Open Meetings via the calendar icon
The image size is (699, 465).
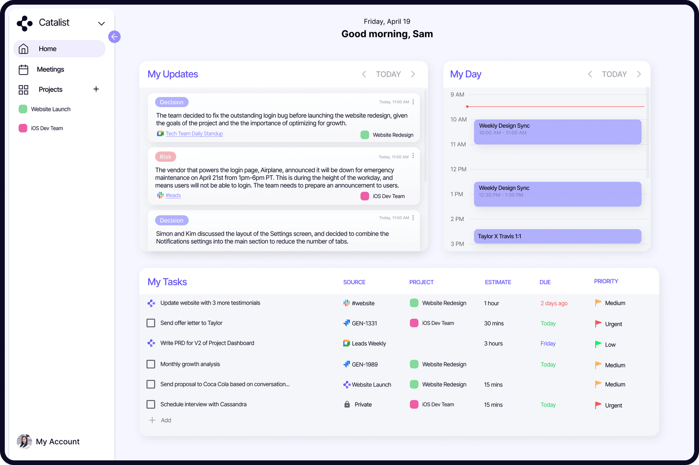[23, 69]
